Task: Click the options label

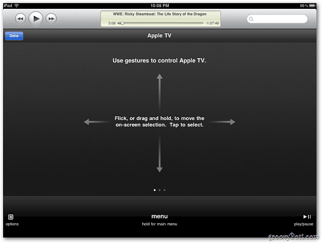Action: pos(12,224)
